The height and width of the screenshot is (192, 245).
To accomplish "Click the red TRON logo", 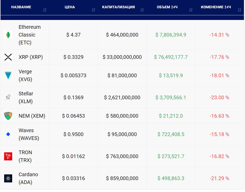I will (8, 156).
